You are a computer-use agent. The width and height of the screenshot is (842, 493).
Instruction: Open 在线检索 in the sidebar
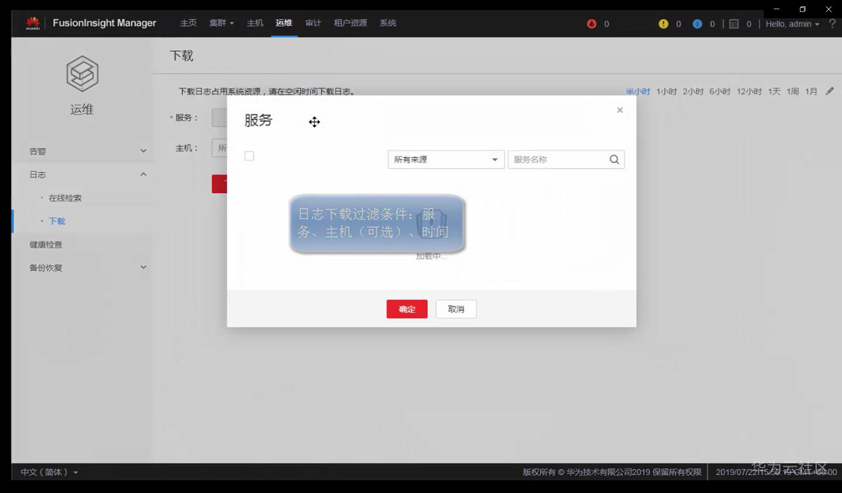65,198
